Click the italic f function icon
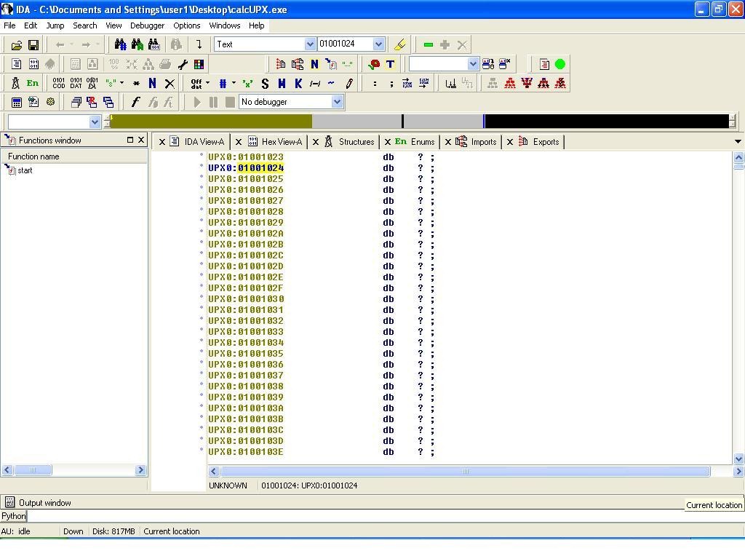The height and width of the screenshot is (559, 745). tap(135, 103)
